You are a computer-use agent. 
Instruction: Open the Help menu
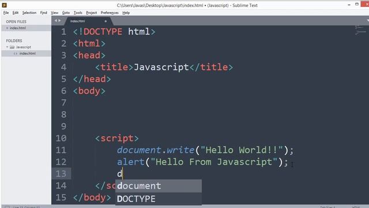coord(126,13)
